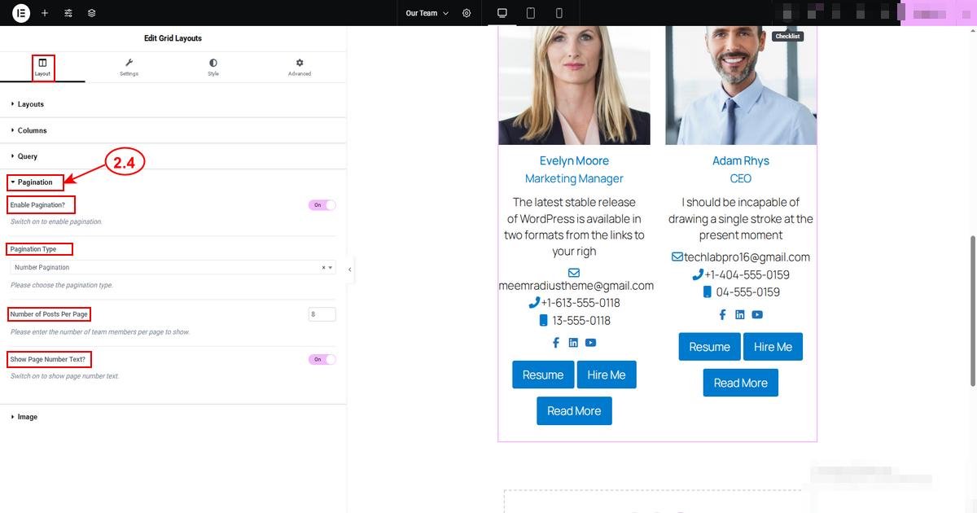Switch to desktop preview mode
977x513 pixels.
point(502,13)
